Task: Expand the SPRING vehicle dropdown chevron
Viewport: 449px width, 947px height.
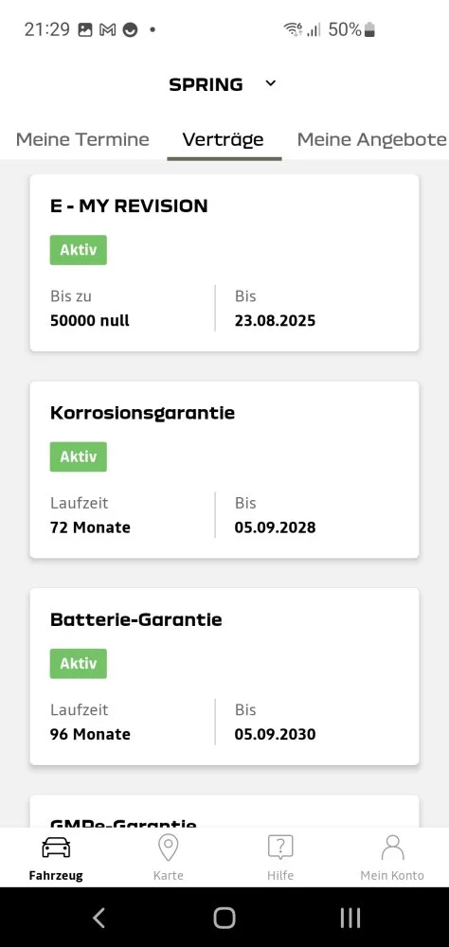Action: (271, 83)
